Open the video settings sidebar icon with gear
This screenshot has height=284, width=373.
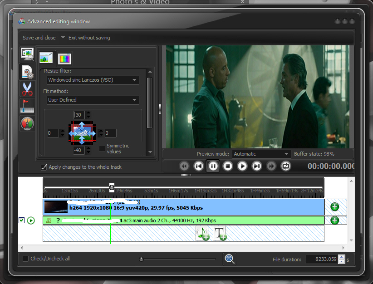pos(27,72)
